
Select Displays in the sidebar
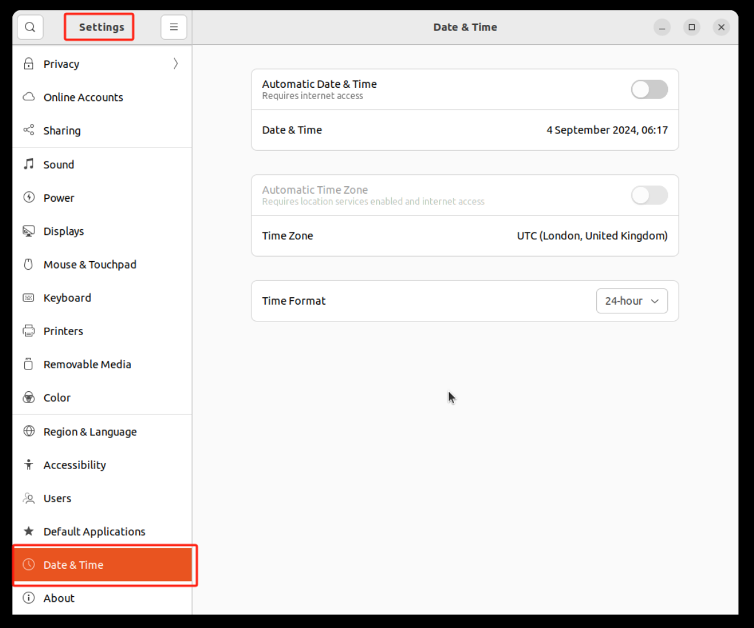pos(64,231)
